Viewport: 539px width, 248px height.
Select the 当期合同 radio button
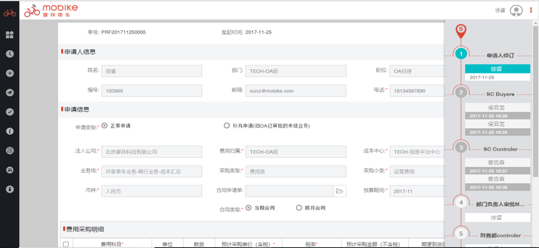(249, 208)
